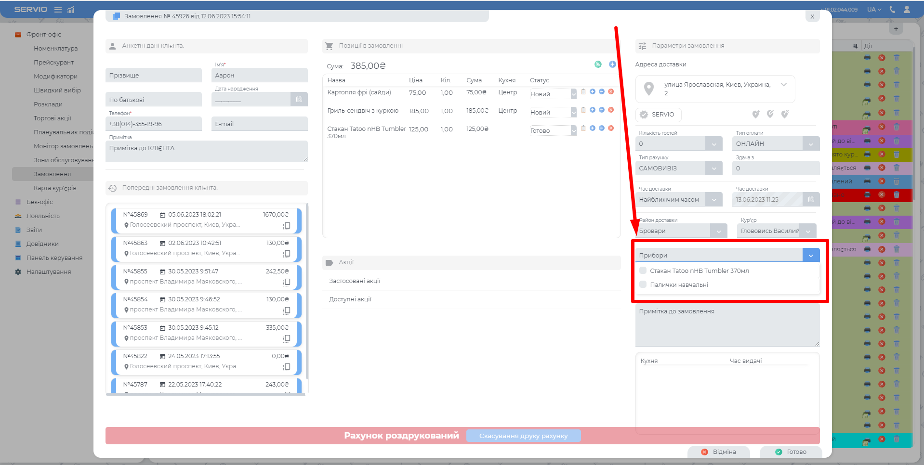Check Стакан Tatoo nHB Tumbler 370мл option
Screen dimensions: 924x465
[643, 271]
